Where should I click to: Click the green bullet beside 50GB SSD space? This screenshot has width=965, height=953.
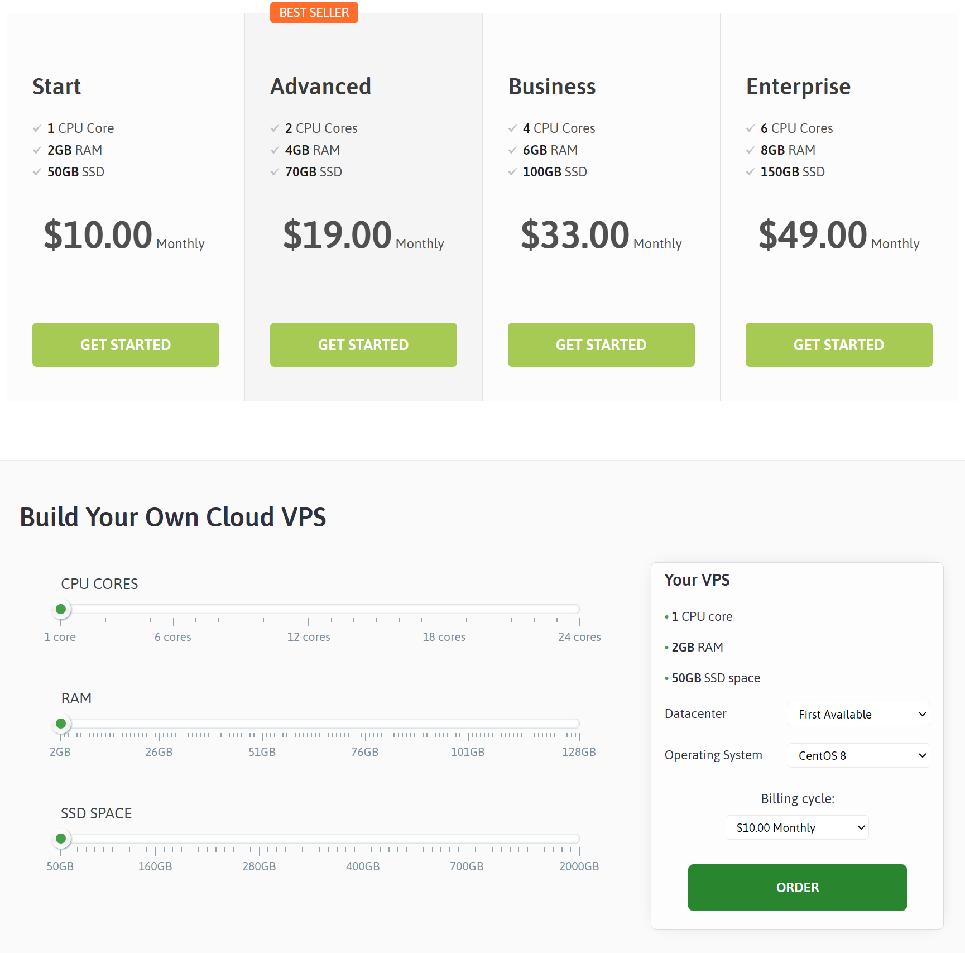[x=666, y=678]
